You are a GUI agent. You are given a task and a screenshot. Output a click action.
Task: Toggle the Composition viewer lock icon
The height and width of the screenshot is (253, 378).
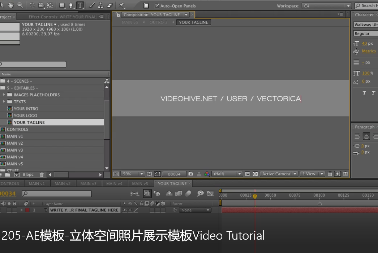pos(118,15)
